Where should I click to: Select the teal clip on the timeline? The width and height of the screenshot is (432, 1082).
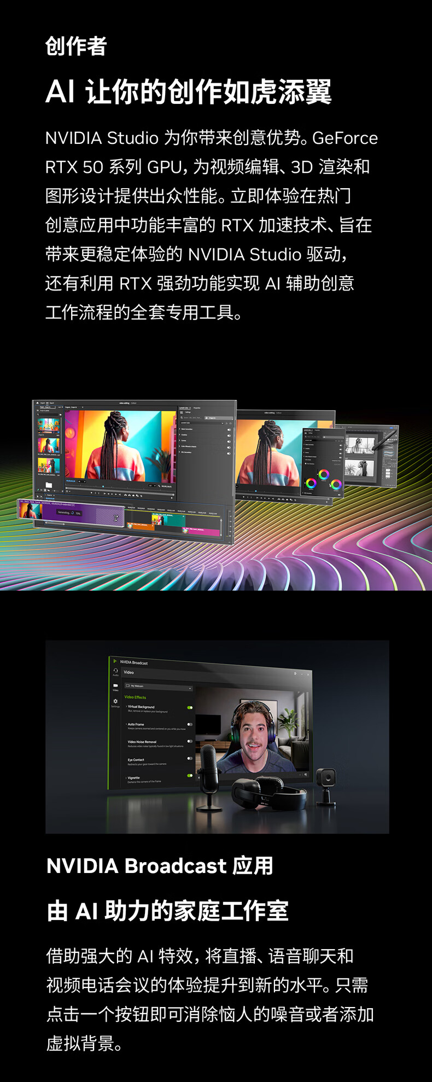(x=169, y=520)
